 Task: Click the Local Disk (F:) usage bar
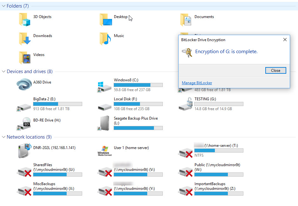tap(138, 104)
